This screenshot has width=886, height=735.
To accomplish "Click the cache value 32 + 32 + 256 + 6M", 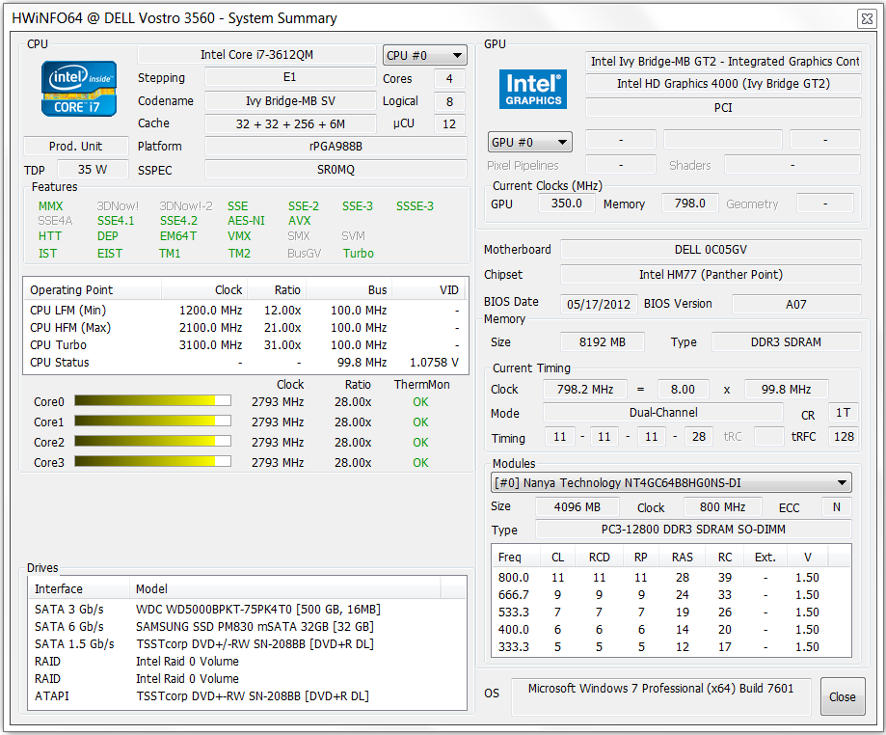I will [290, 123].
